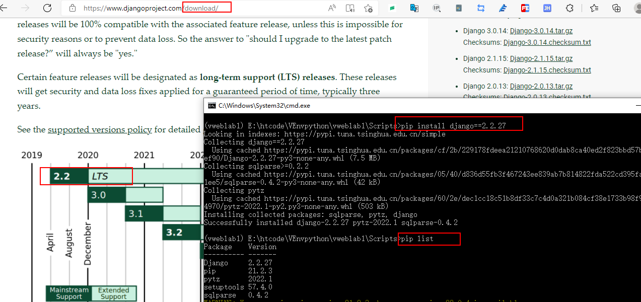Click the pip 21.2.3 row in cmd
641x302 pixels.
click(x=238, y=271)
